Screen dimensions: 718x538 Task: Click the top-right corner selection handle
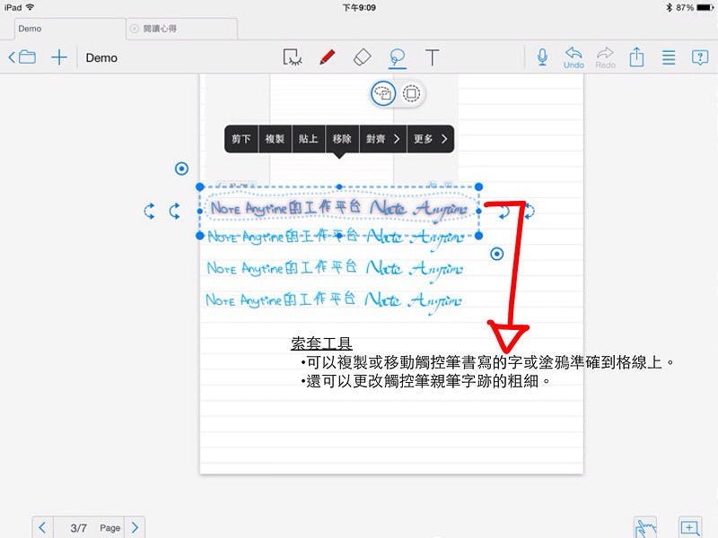click(478, 187)
